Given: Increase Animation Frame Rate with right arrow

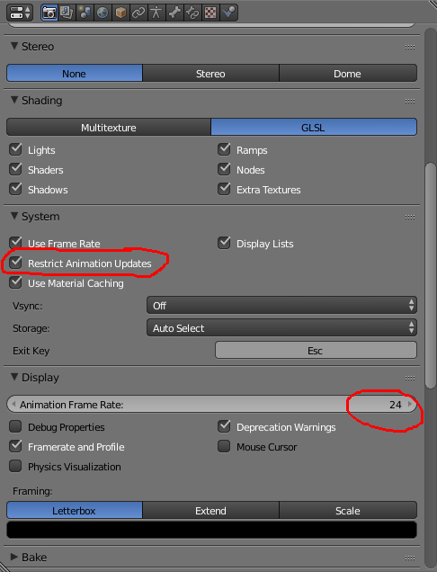Looking at the screenshot, I should pyautogui.click(x=410, y=404).
